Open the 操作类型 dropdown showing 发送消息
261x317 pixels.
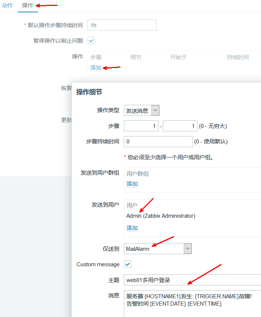pyautogui.click(x=137, y=110)
